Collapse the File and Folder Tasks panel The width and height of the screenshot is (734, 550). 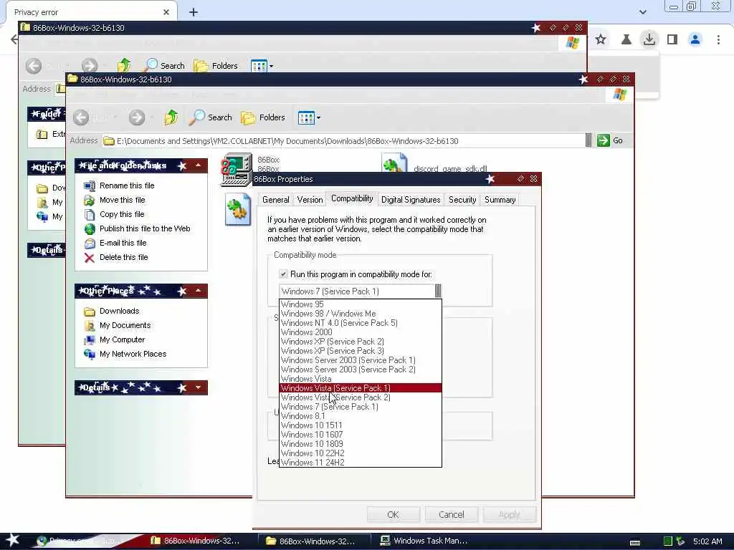pyautogui.click(x=199, y=165)
